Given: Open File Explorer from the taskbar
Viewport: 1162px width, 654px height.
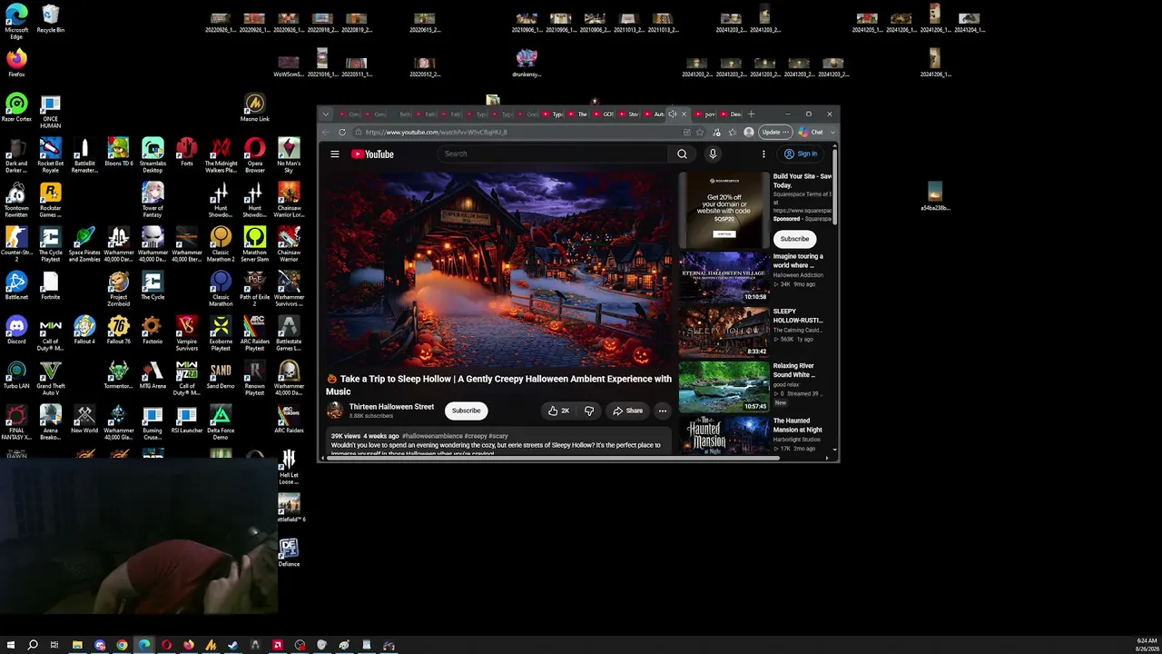Looking at the screenshot, I should (77, 645).
